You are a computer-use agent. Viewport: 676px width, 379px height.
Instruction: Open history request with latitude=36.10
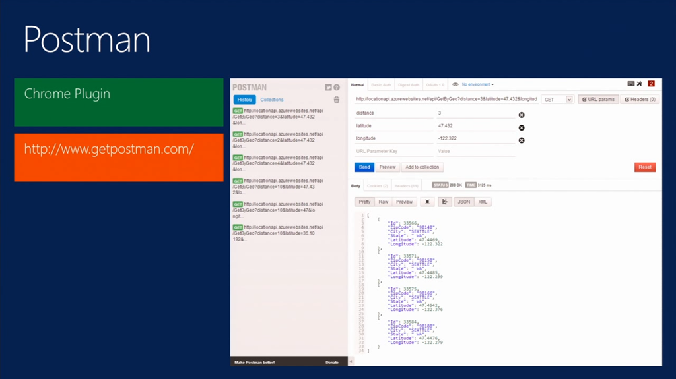[x=278, y=233]
